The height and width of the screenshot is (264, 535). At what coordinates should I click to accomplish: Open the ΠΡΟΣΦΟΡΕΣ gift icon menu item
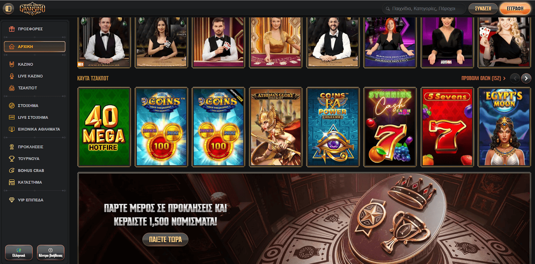[x=12, y=29]
